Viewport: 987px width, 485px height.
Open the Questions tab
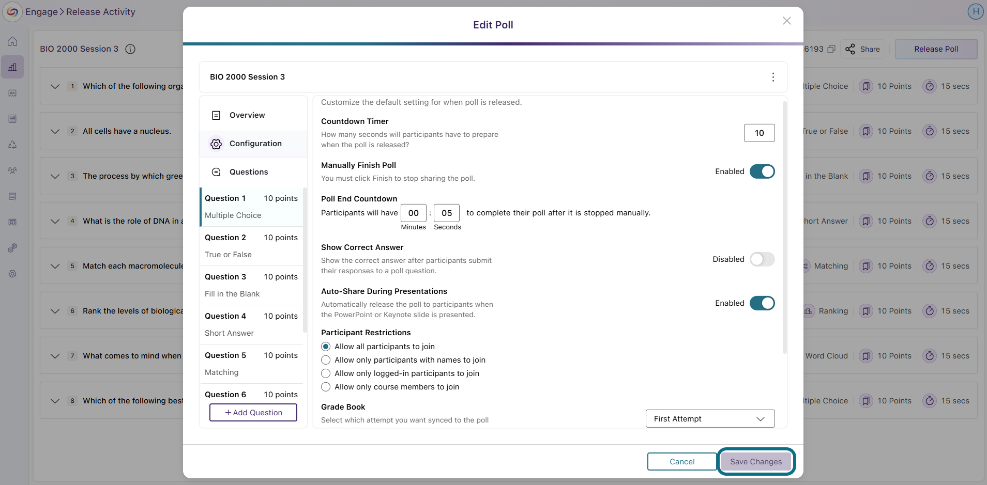click(253, 172)
